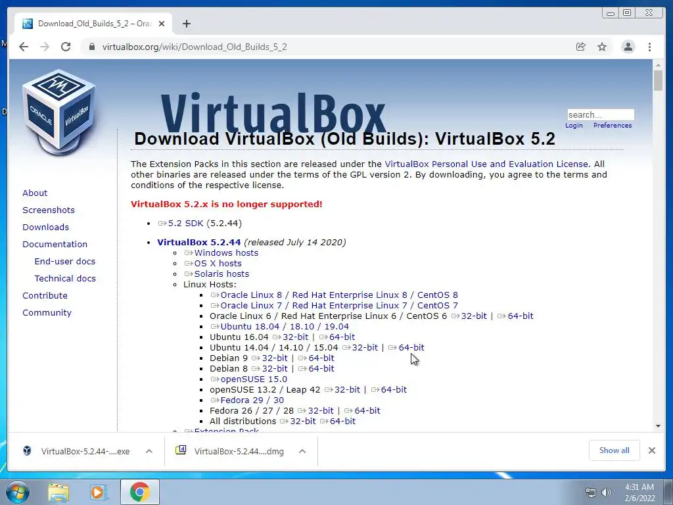Click the taskbar clock showing 4:31 AM
The image size is (673, 505).
pyautogui.click(x=640, y=493)
